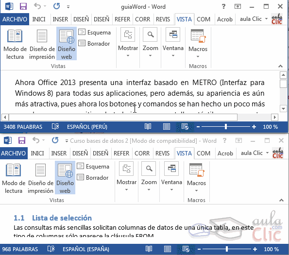289x255 pixels.
Task: Switch to Borrador view in guiaWord window
Action: (94, 44)
